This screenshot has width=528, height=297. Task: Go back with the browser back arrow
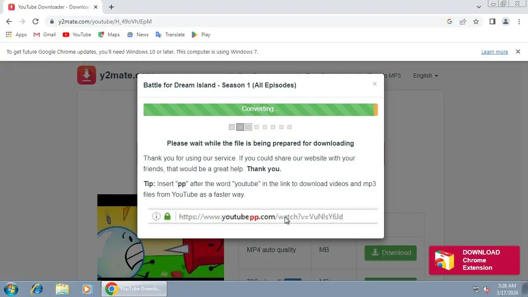pos(9,21)
